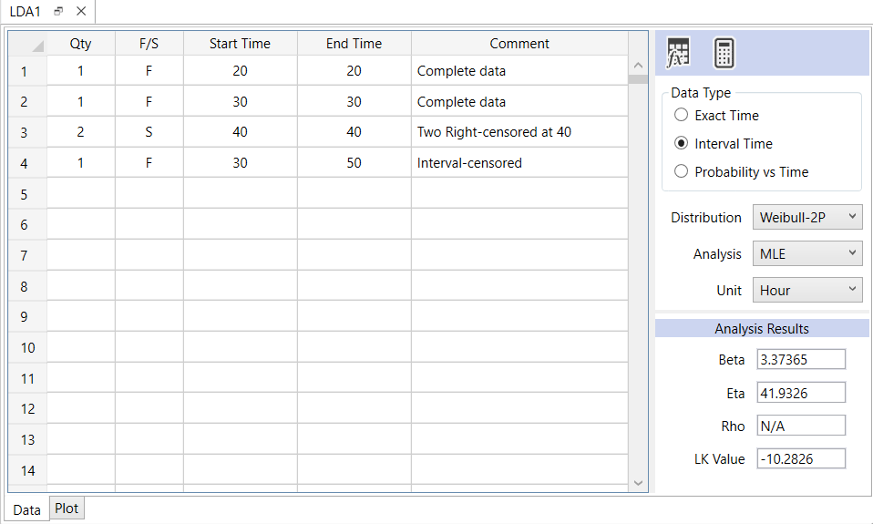Click the Beta result field
The image size is (873, 524).
[801, 359]
